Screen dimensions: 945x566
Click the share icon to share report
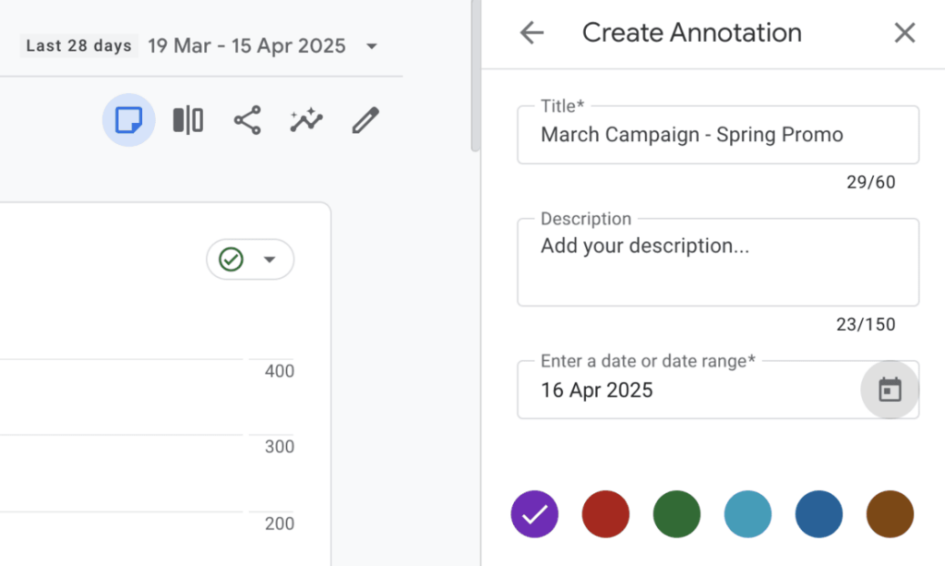click(x=246, y=120)
